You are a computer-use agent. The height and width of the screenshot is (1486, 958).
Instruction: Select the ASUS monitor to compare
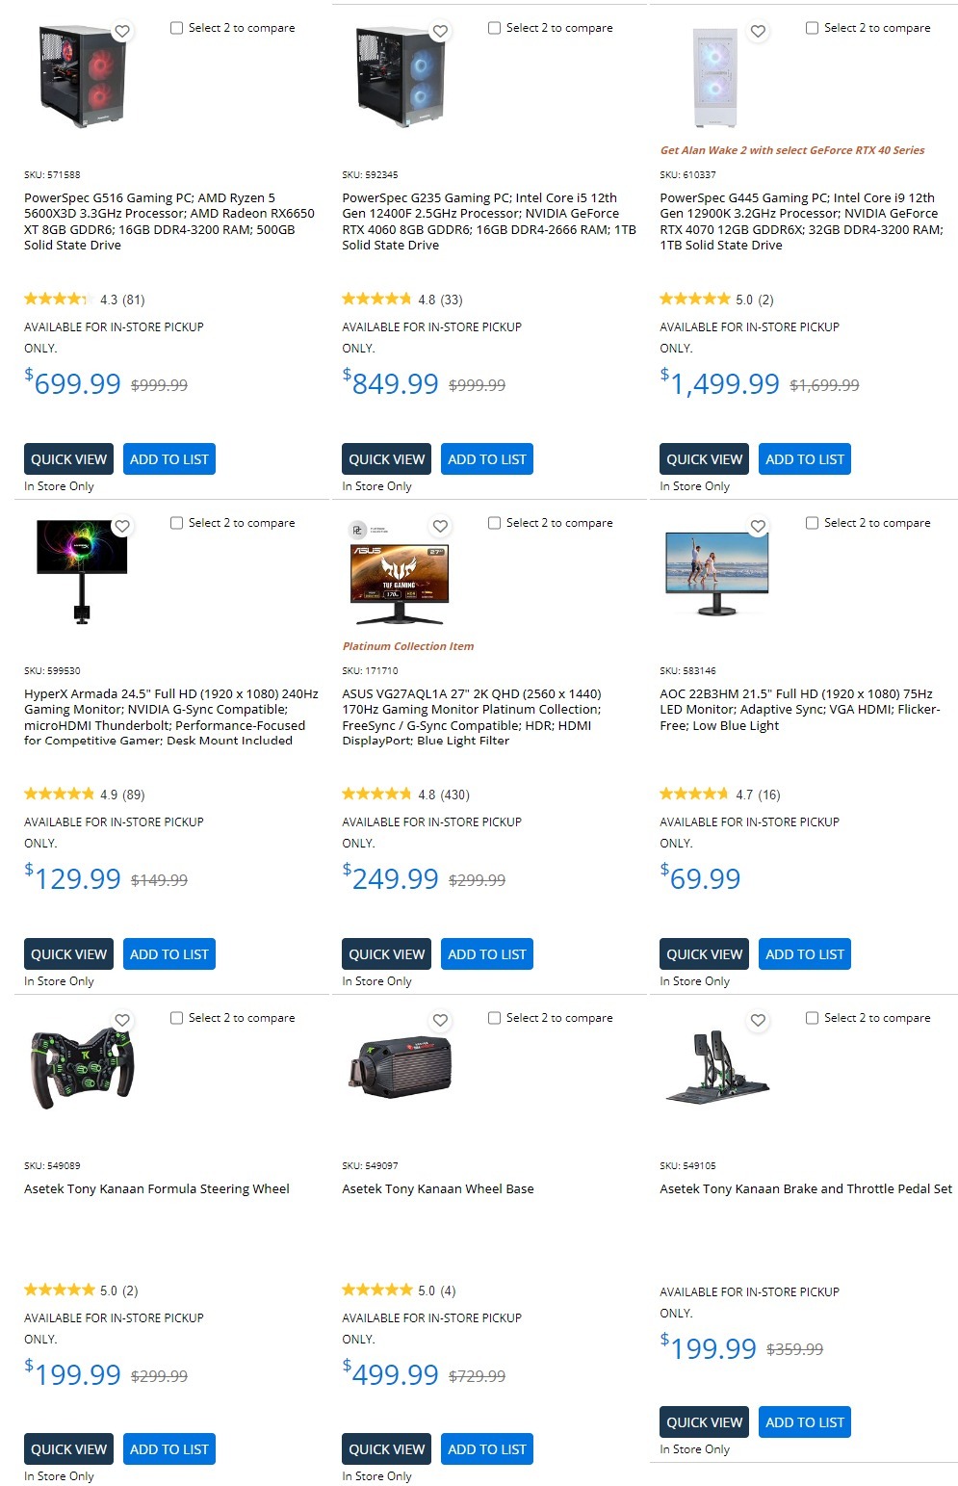point(495,523)
